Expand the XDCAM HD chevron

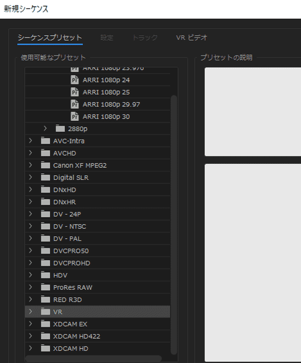point(31,348)
